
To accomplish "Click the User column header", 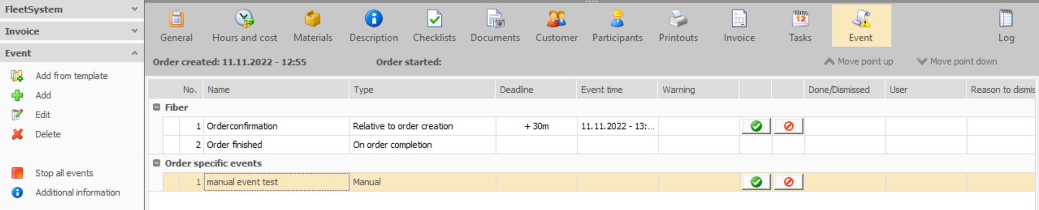I will tap(926, 90).
